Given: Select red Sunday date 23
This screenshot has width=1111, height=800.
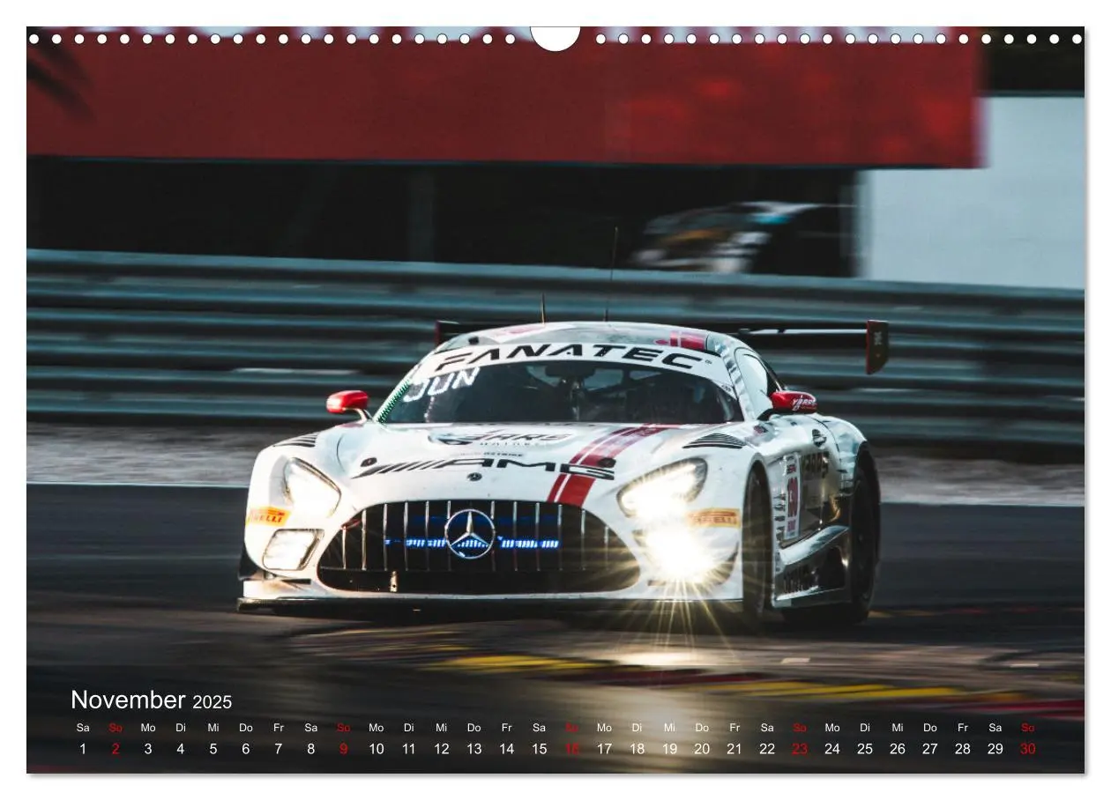Looking at the screenshot, I should click(x=800, y=749).
